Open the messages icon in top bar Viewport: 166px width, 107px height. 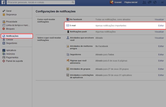[149, 2]
